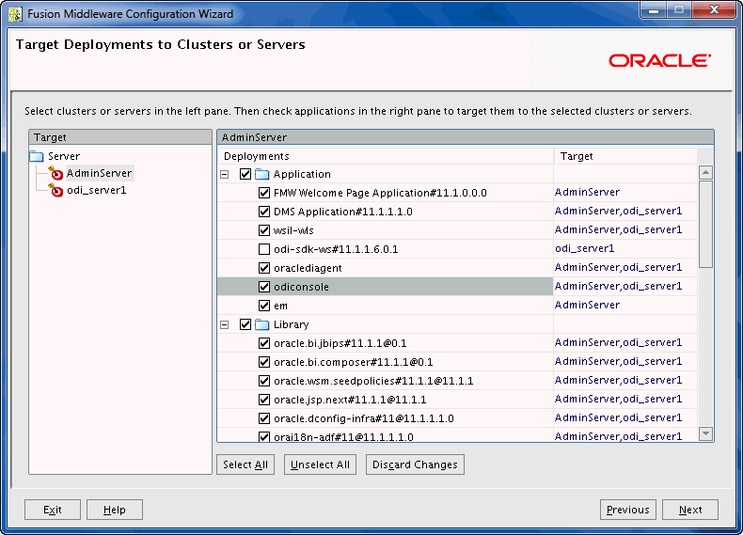Click the Application group label
The height and width of the screenshot is (535, 743).
302,174
